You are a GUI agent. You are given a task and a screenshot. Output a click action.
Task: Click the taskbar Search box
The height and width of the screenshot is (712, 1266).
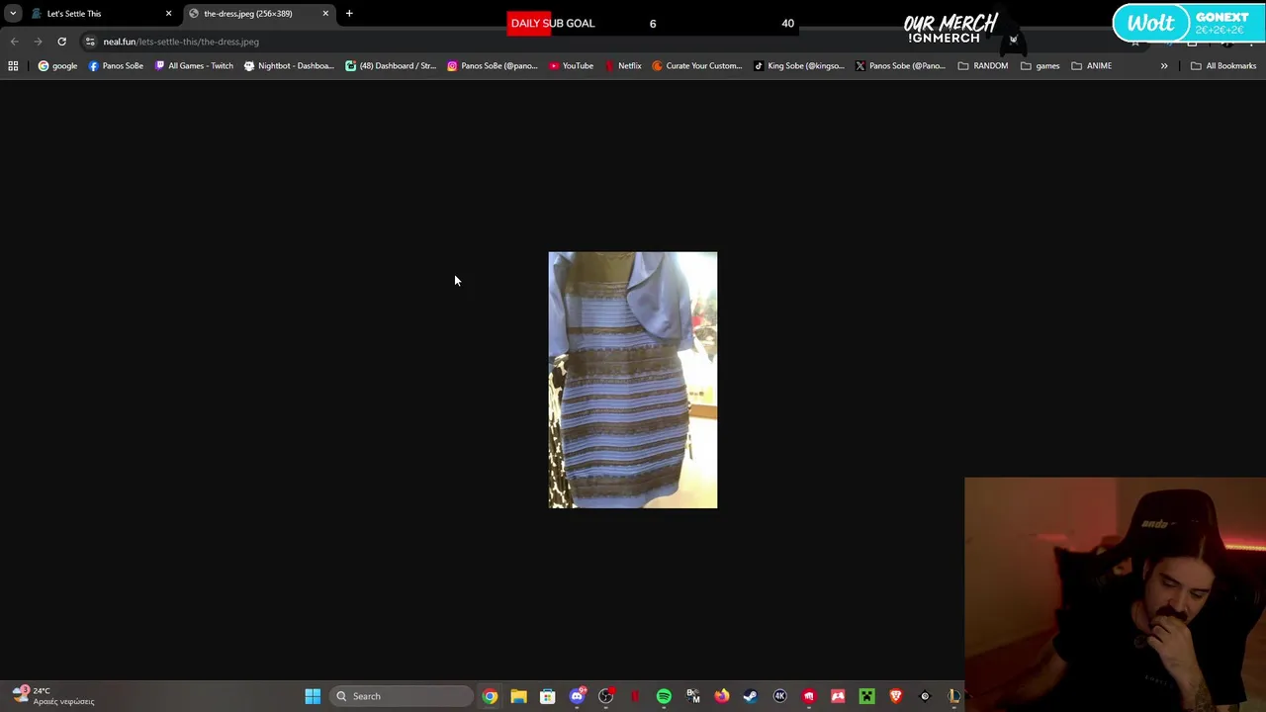click(401, 696)
